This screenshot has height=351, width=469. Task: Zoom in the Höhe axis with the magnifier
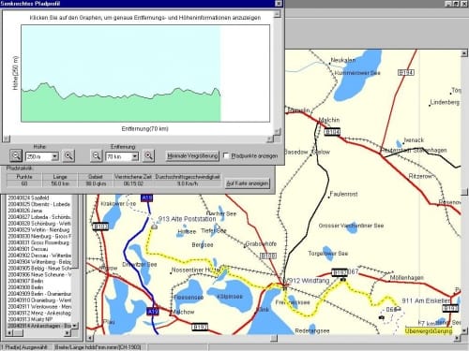(68, 155)
